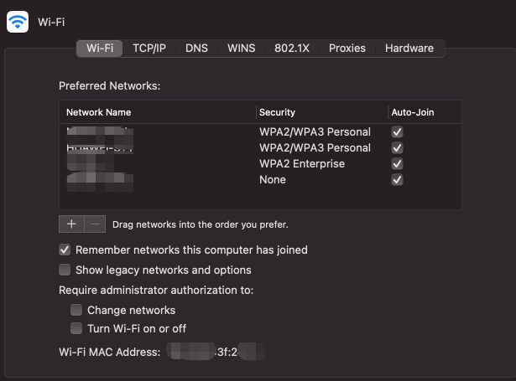Toggle Auto-Join for first WPA2/WPA3 Personal network
Image resolution: width=516 pixels, height=381 pixels.
[x=398, y=132]
